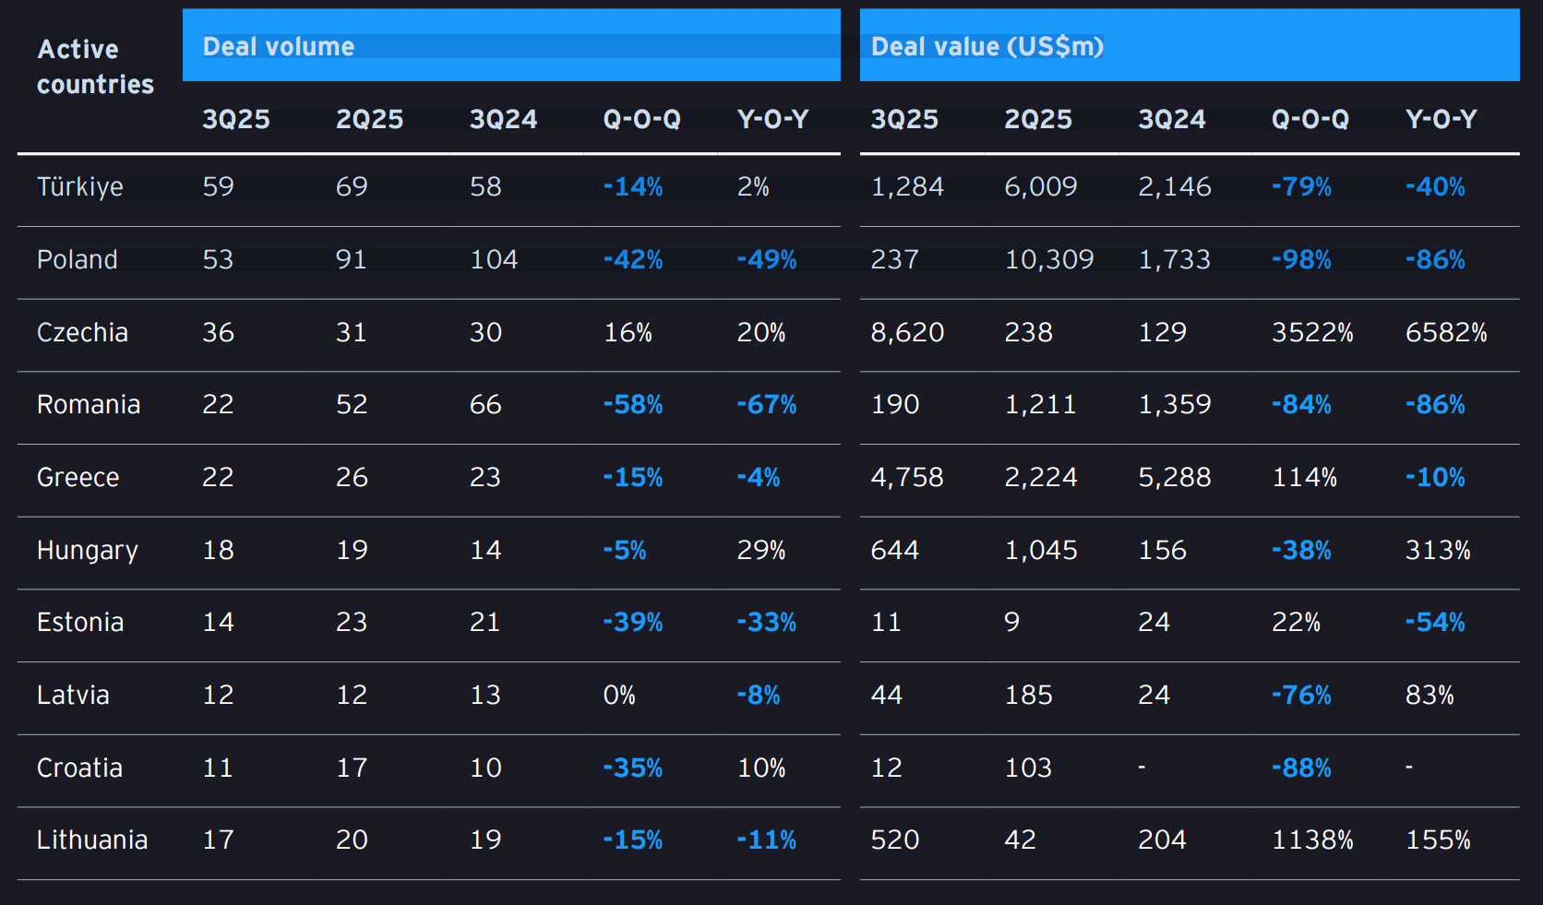This screenshot has height=905, width=1543.
Task: Select Poland's 10,309 deal value cell
Action: click(x=1049, y=260)
